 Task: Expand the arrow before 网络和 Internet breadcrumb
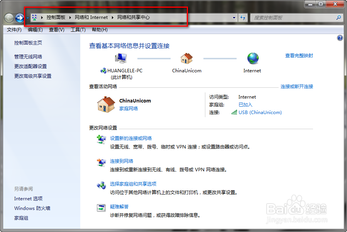pyautogui.click(x=70, y=17)
